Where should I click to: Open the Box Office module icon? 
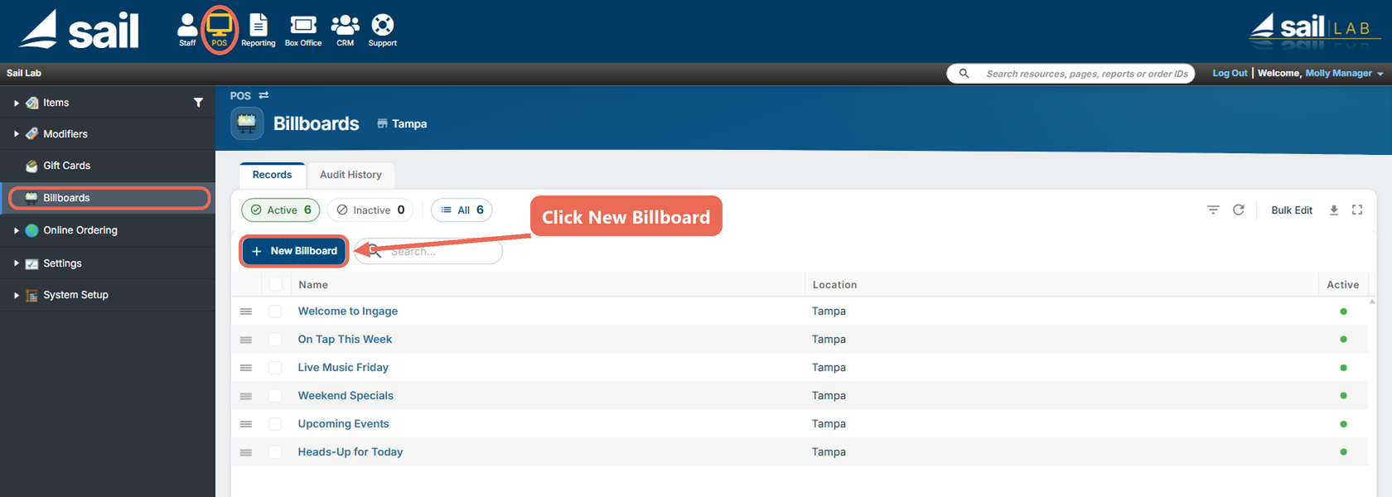click(x=303, y=30)
